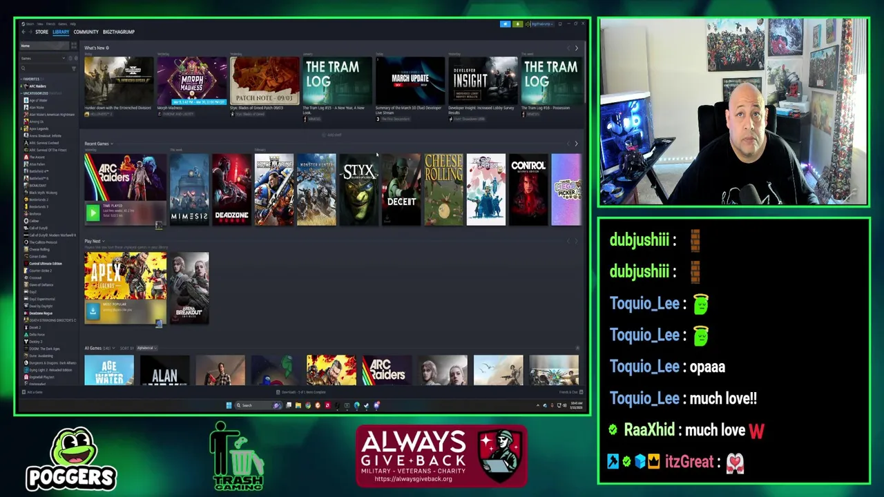Open Friends & Chat at bottom right

570,392
